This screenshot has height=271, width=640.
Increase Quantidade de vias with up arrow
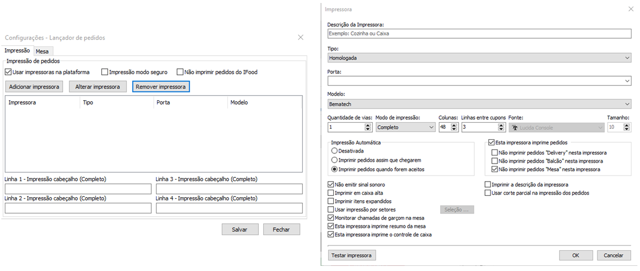point(368,125)
